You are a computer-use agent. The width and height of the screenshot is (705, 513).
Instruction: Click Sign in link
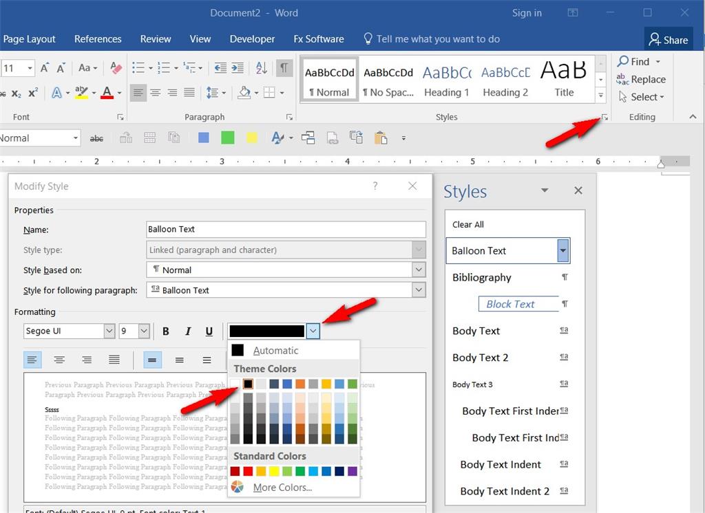[x=527, y=13]
